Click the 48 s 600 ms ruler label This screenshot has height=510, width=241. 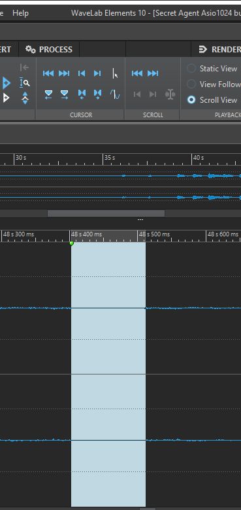click(223, 234)
